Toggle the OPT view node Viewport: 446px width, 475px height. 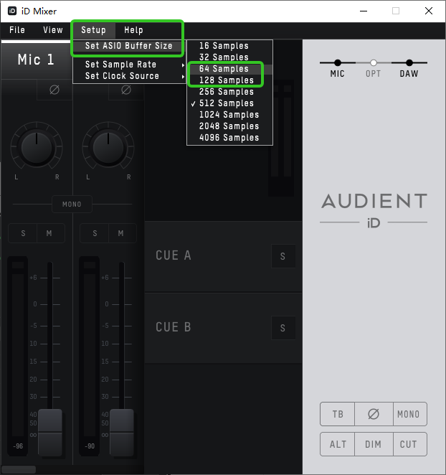(374, 62)
